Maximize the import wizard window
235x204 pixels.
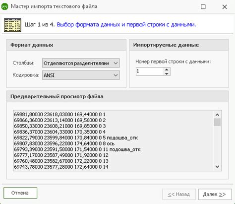coord(203,7)
